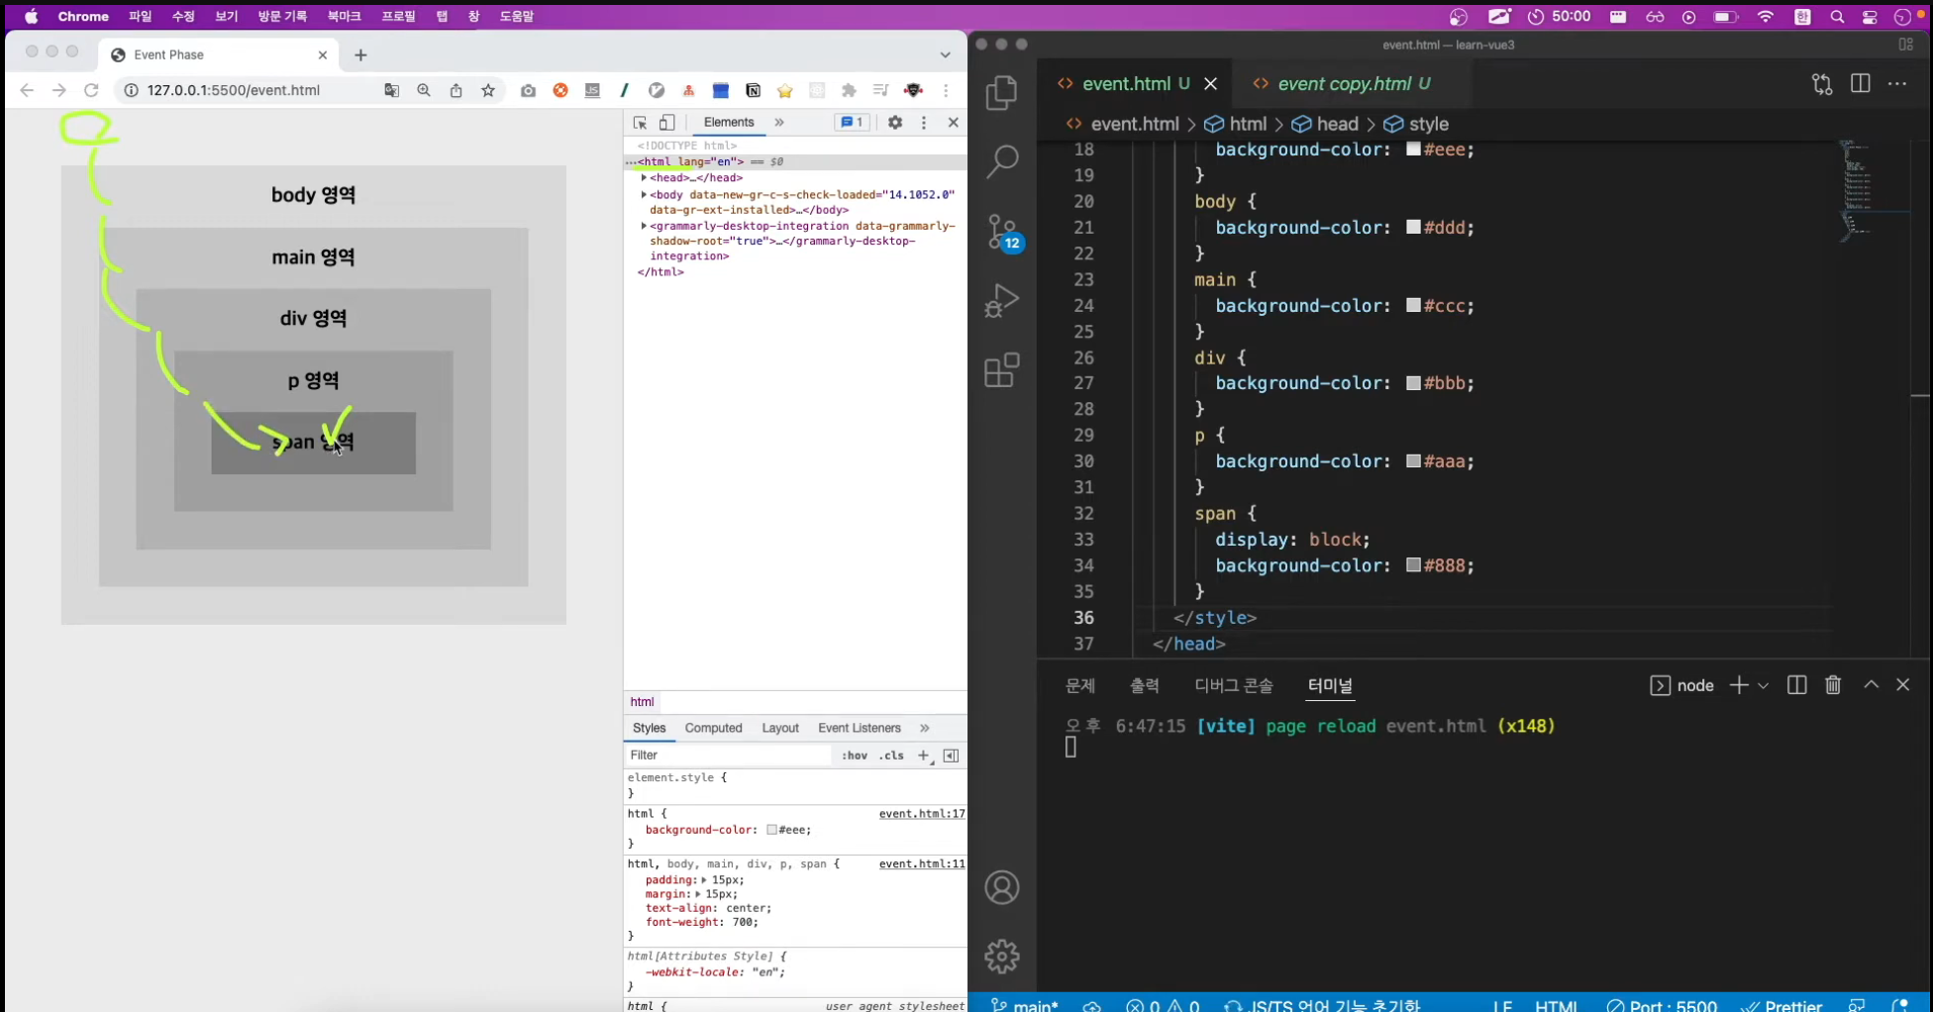Switch to the Event Listeners tab
Screen dimensions: 1933x1012
[x=860, y=728]
